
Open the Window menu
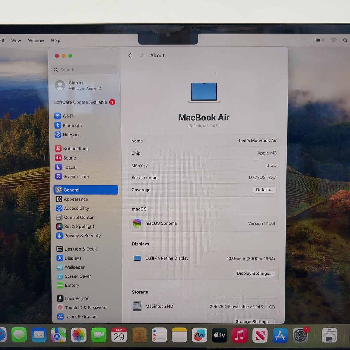pos(36,41)
